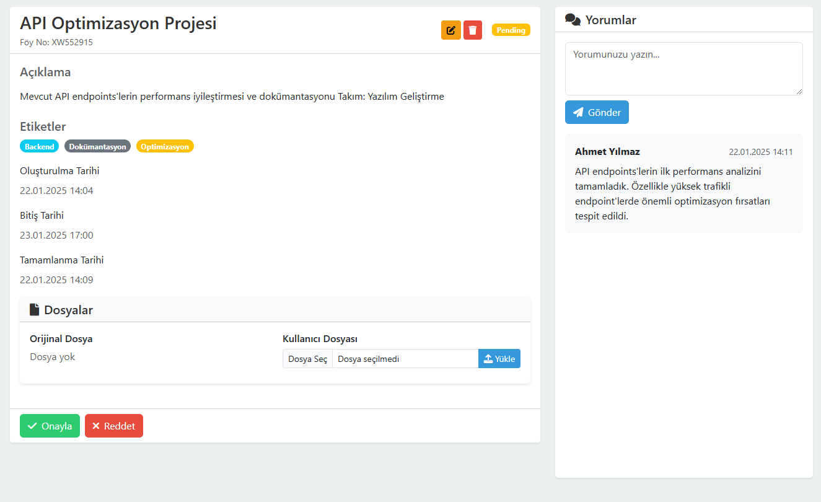Click the Dosyalar file icon

coord(35,310)
